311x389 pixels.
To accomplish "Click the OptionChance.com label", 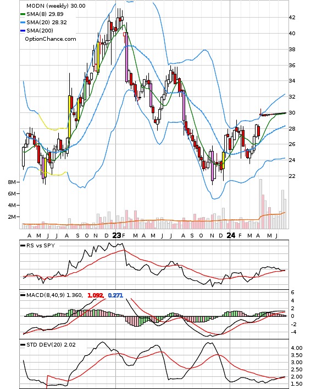I will 50,39.
